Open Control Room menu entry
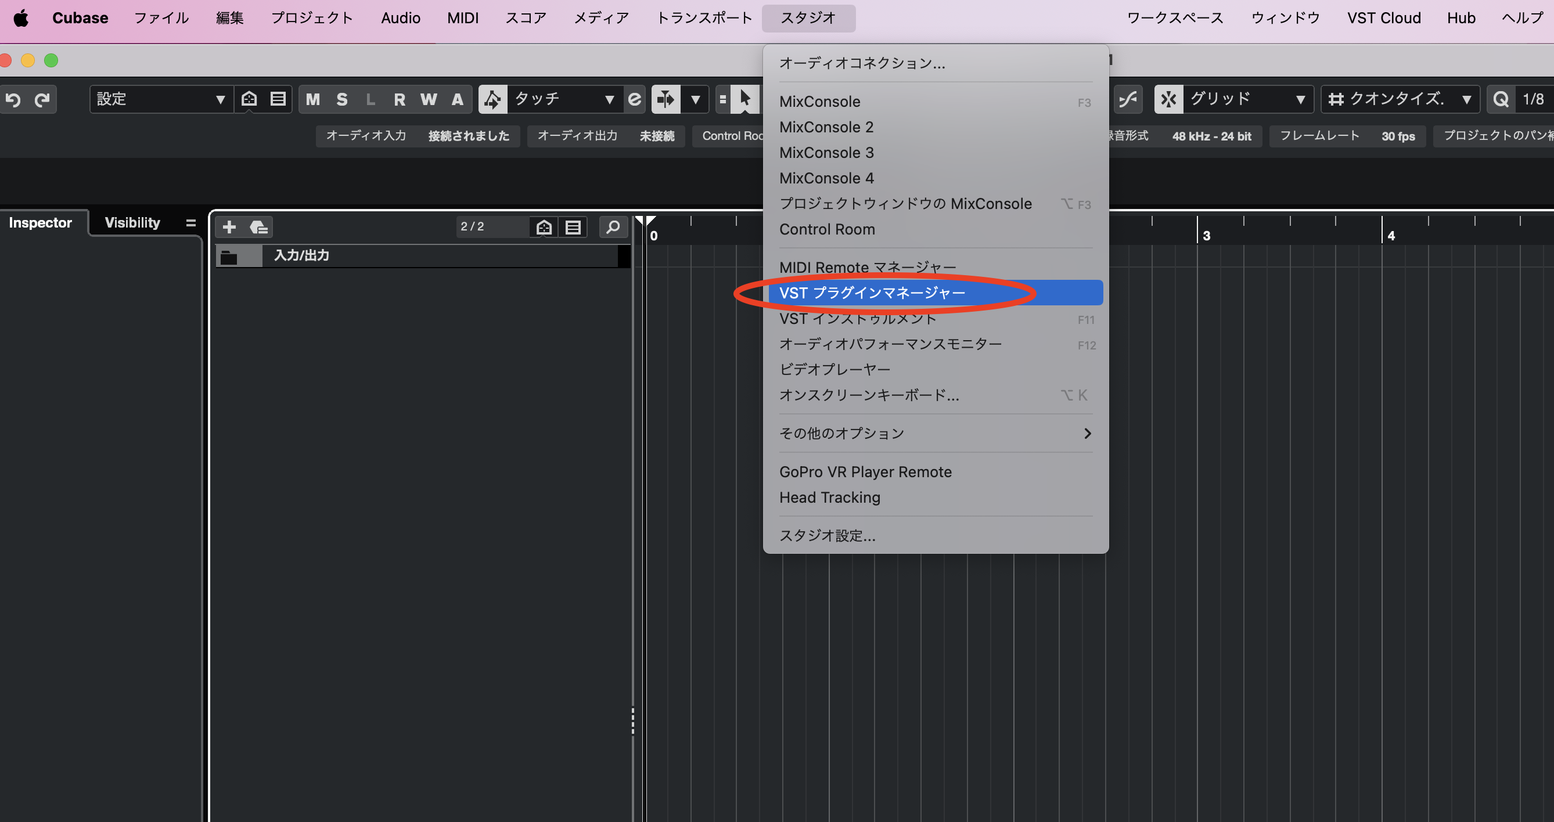This screenshot has height=822, width=1554. (x=935, y=229)
